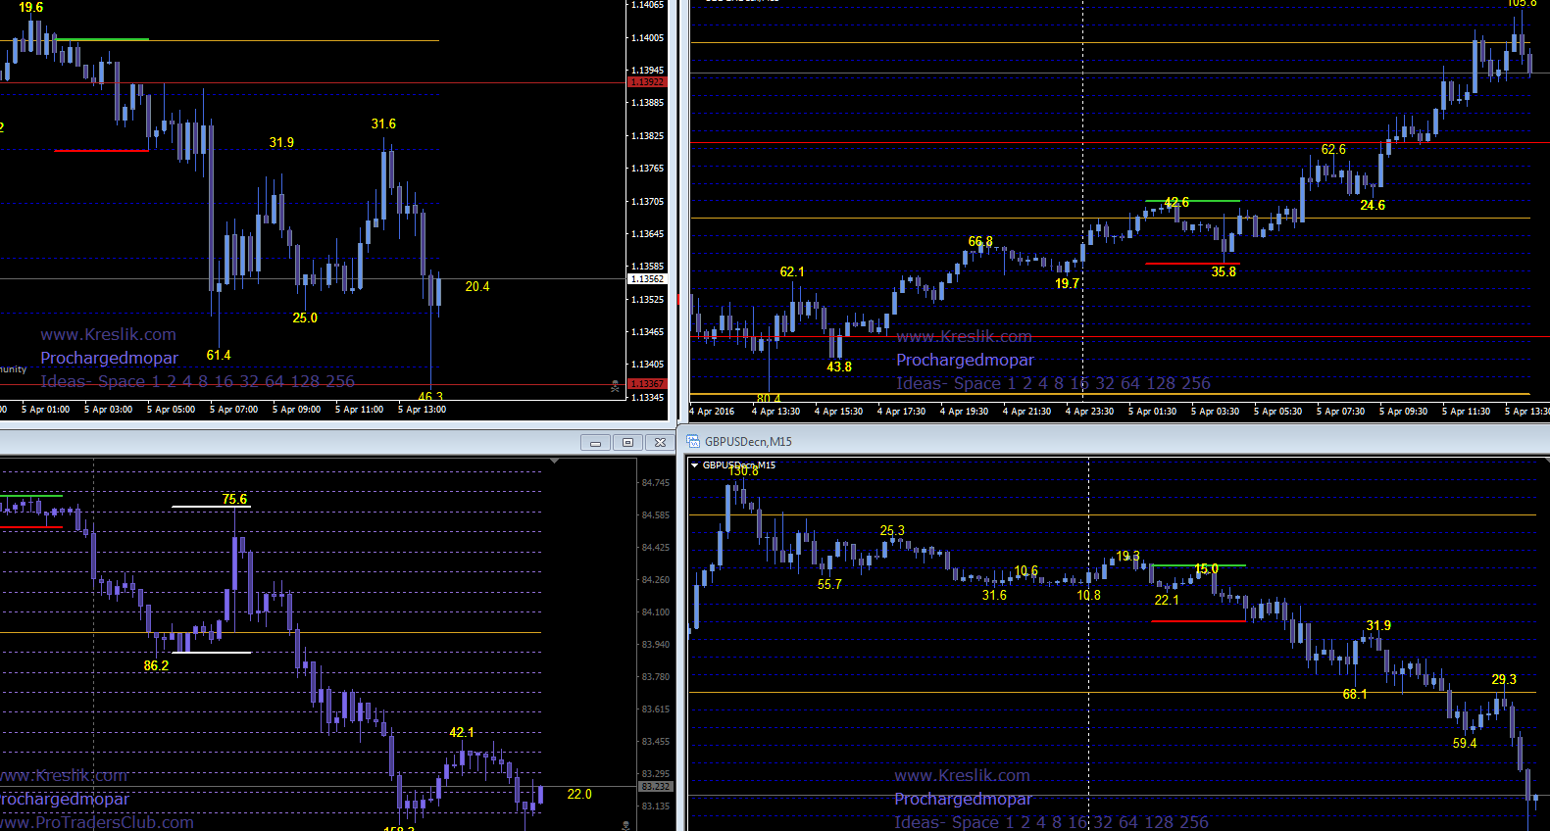This screenshot has width=1550, height=831.
Task: Click the 1.14005 price axis value
Action: point(647,38)
